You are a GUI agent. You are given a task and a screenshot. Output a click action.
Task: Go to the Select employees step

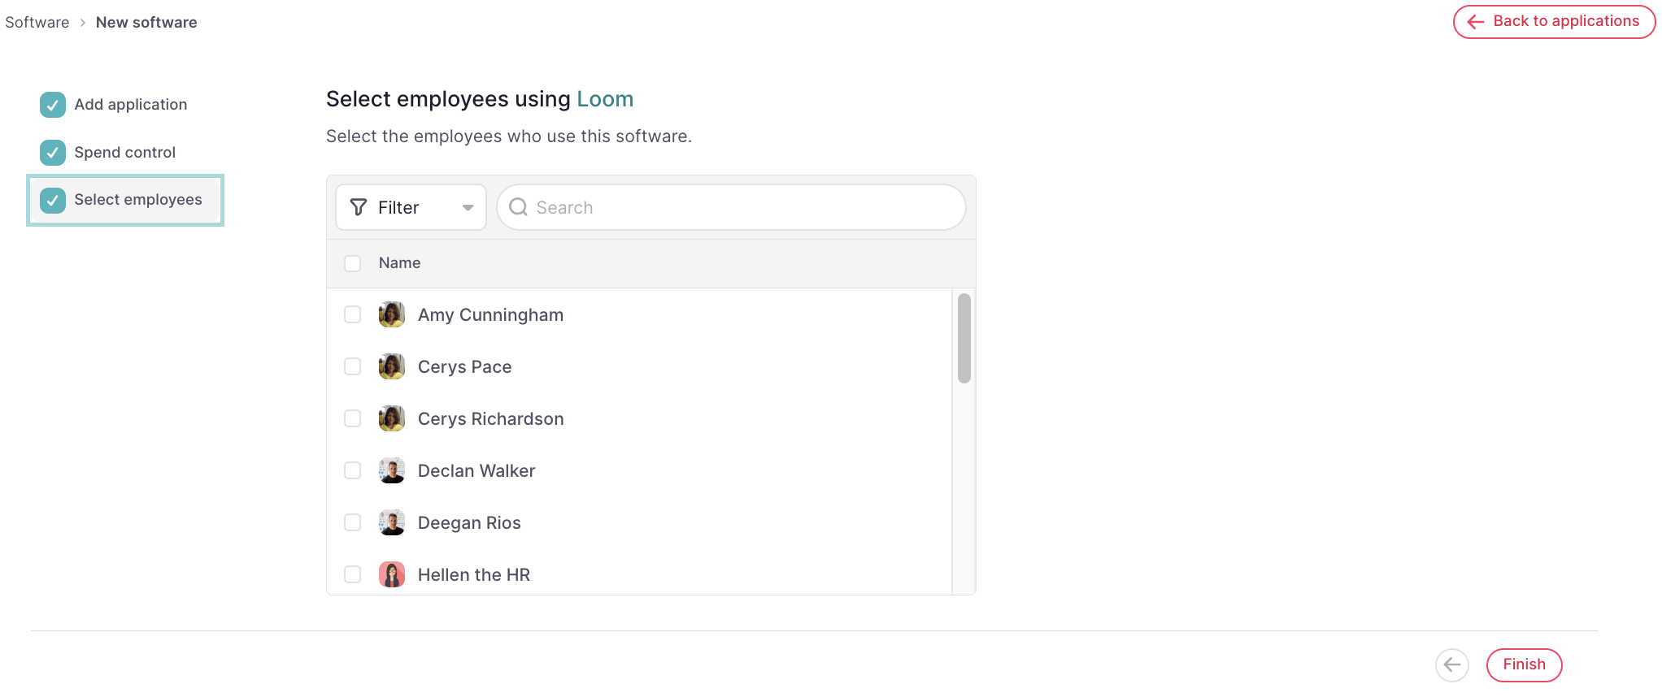137,200
